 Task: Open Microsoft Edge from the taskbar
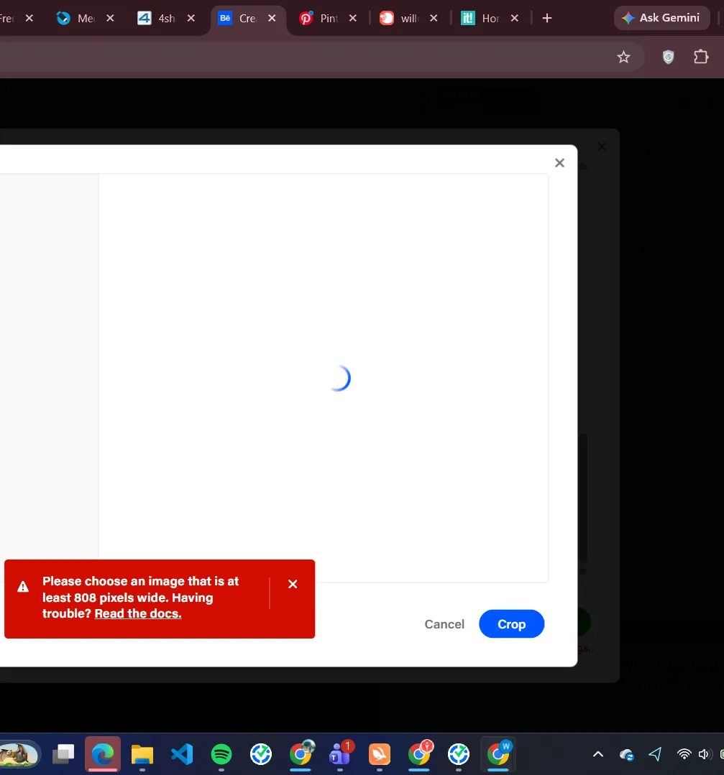(x=103, y=753)
